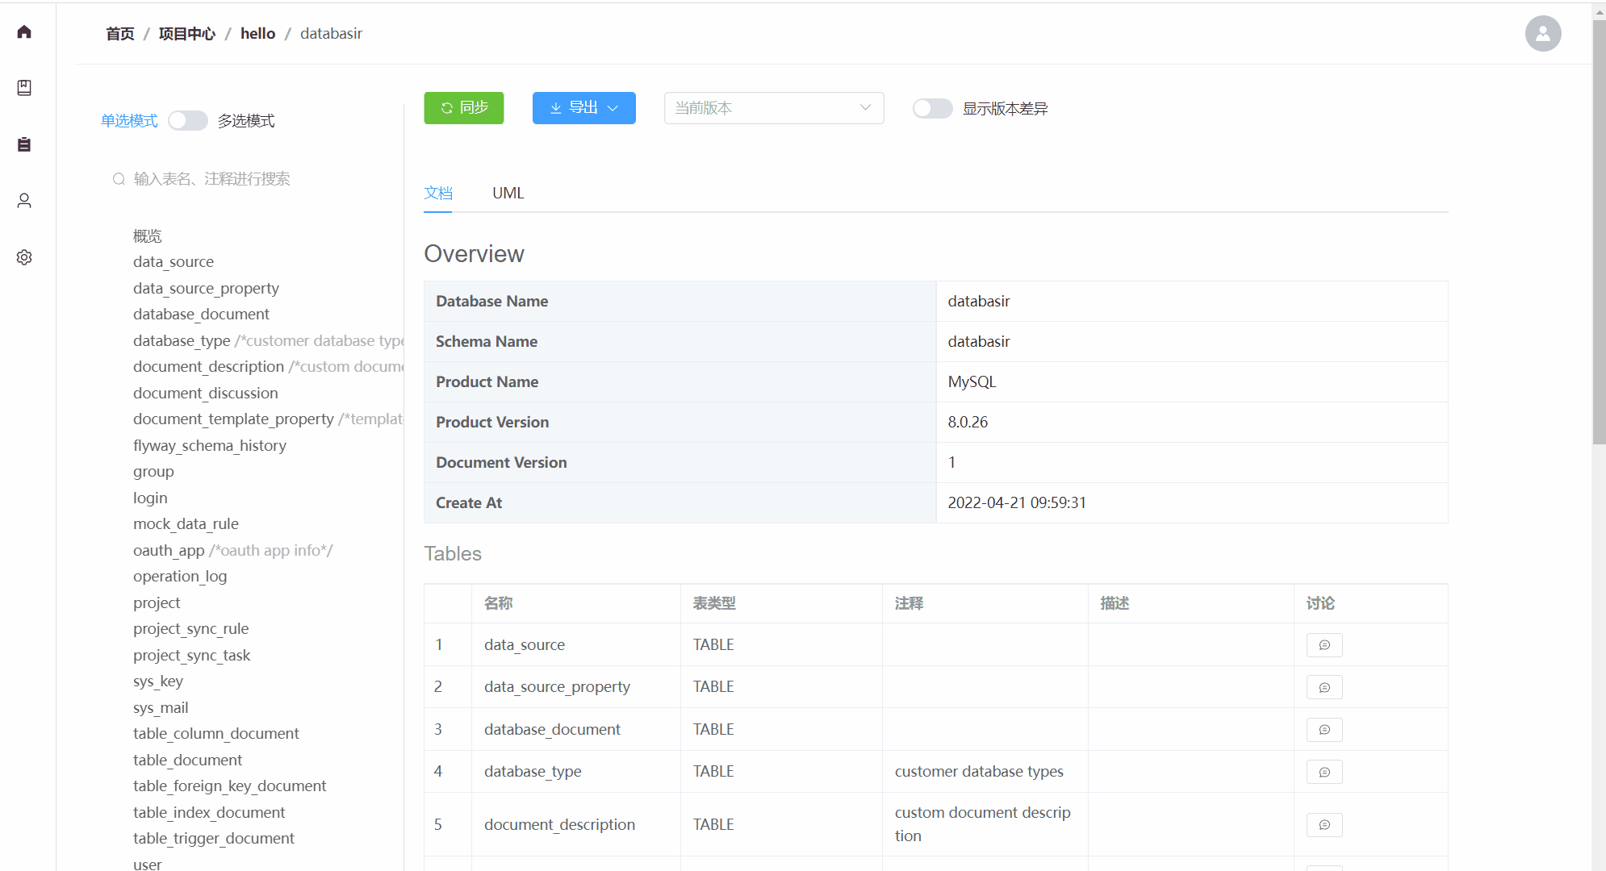
Task: Expand the 当前版本 version dropdown
Action: pos(773,108)
